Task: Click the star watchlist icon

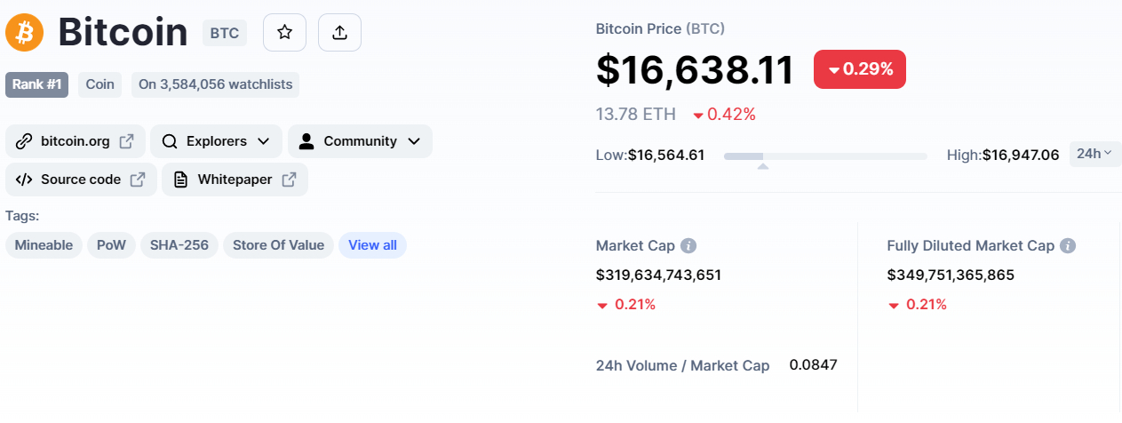Action: [x=284, y=33]
